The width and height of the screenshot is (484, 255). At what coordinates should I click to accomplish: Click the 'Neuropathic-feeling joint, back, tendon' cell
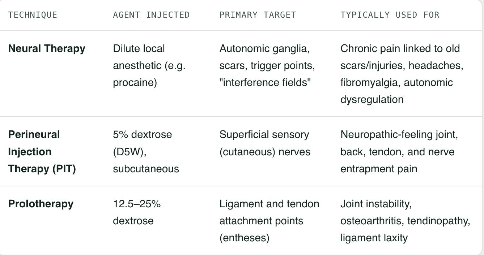tap(399, 152)
